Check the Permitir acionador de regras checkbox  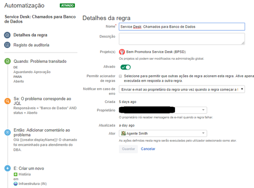click(120, 76)
